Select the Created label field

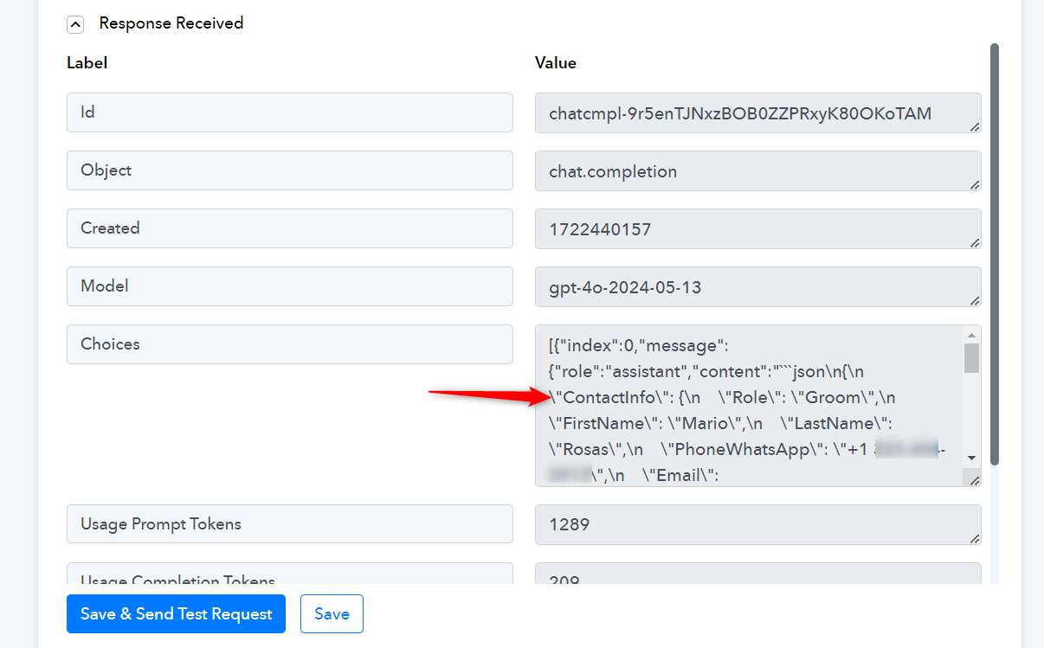[290, 228]
